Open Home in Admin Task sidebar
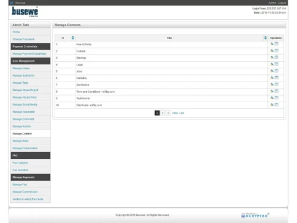Viewport: 297px width, 223px height. click(x=16, y=32)
